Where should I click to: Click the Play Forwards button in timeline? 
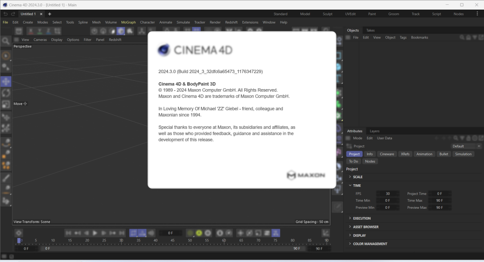coord(95,233)
